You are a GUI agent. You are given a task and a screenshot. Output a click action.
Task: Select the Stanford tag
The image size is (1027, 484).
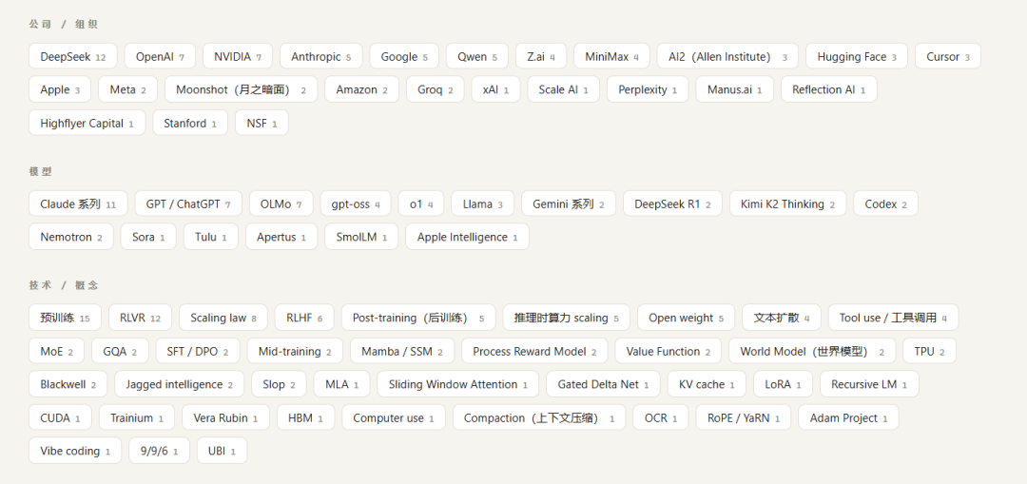tap(190, 123)
